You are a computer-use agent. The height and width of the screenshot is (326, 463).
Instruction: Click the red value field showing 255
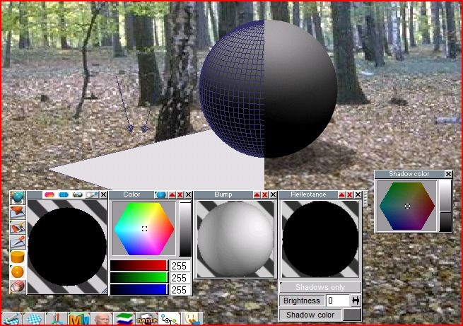180,266
